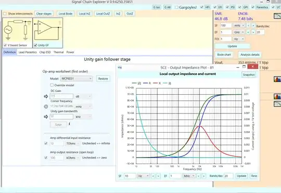Uncheck the GPI checkbox
Image resolution: width=281 pixels, height=193 pixels.
239,7
